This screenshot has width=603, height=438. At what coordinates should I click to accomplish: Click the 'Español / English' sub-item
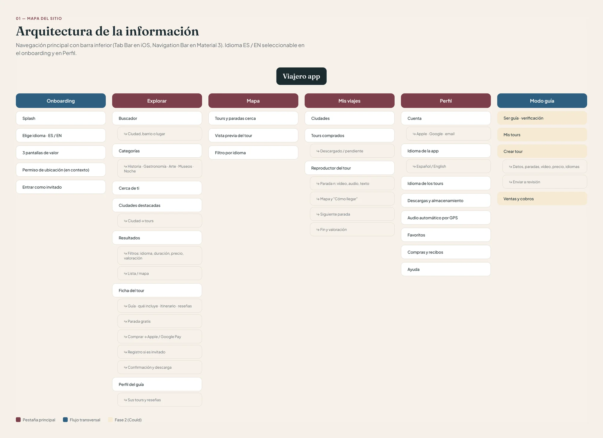[x=448, y=166]
